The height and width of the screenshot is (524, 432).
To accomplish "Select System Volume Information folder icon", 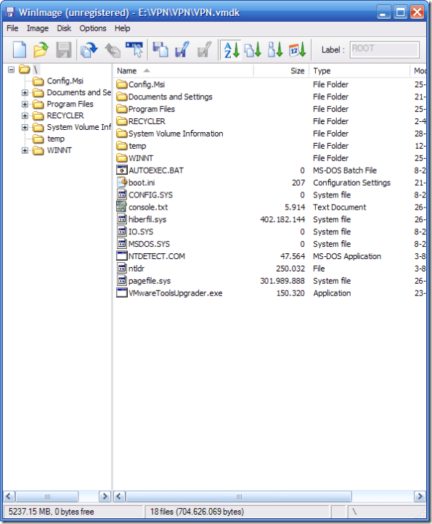I will pyautogui.click(x=122, y=134).
